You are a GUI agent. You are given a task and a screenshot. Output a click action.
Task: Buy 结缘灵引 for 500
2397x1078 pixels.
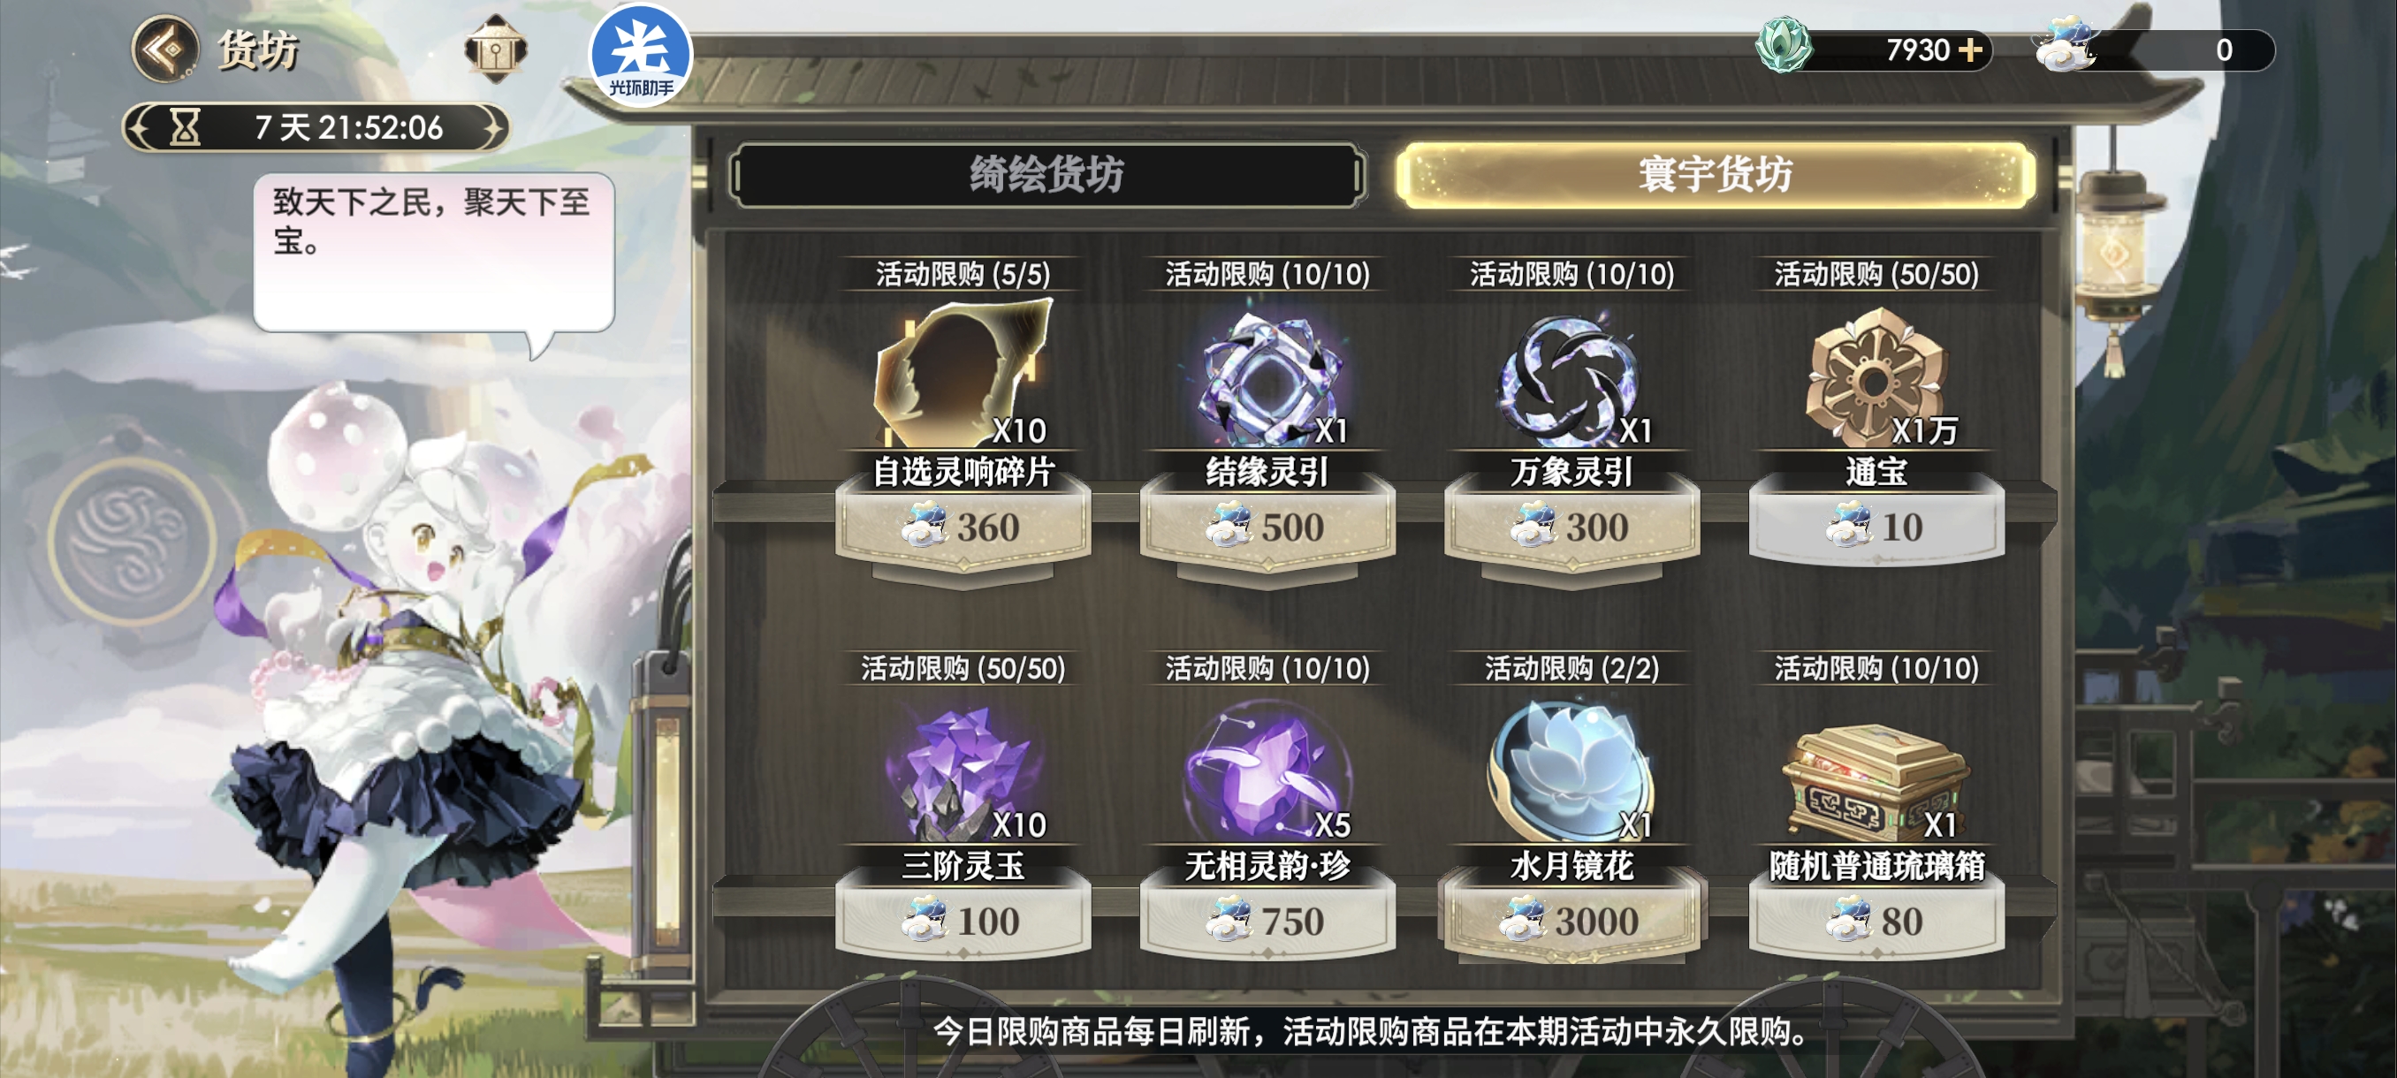coord(1267,528)
